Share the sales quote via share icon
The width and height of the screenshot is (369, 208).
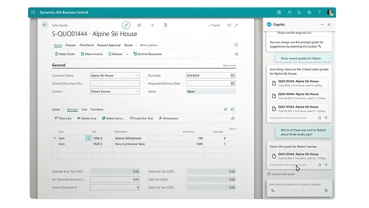click(139, 25)
